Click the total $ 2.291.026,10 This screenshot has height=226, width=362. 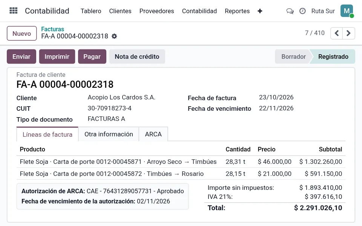coord(318,208)
